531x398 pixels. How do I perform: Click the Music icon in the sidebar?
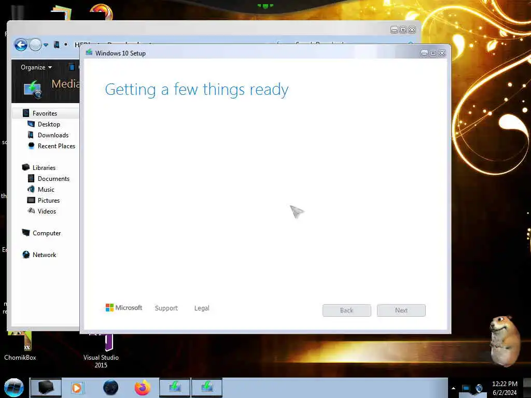[31, 189]
